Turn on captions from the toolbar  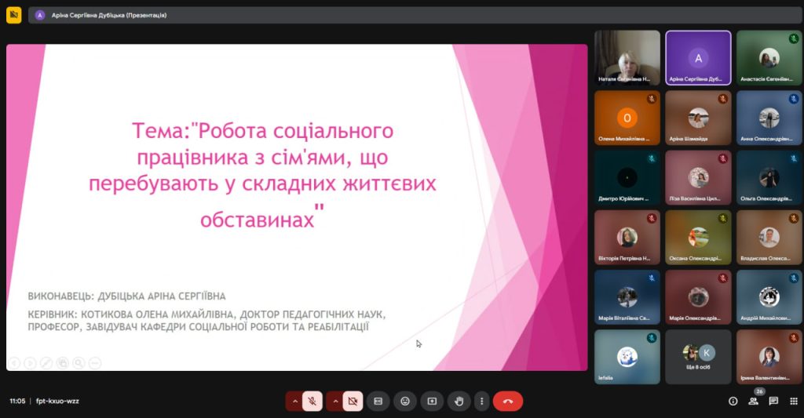tap(378, 401)
